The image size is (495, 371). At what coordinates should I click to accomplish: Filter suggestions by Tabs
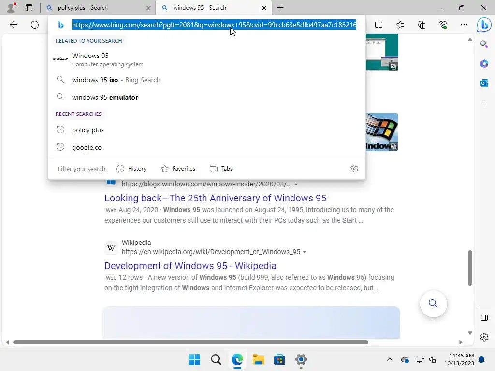(221, 169)
